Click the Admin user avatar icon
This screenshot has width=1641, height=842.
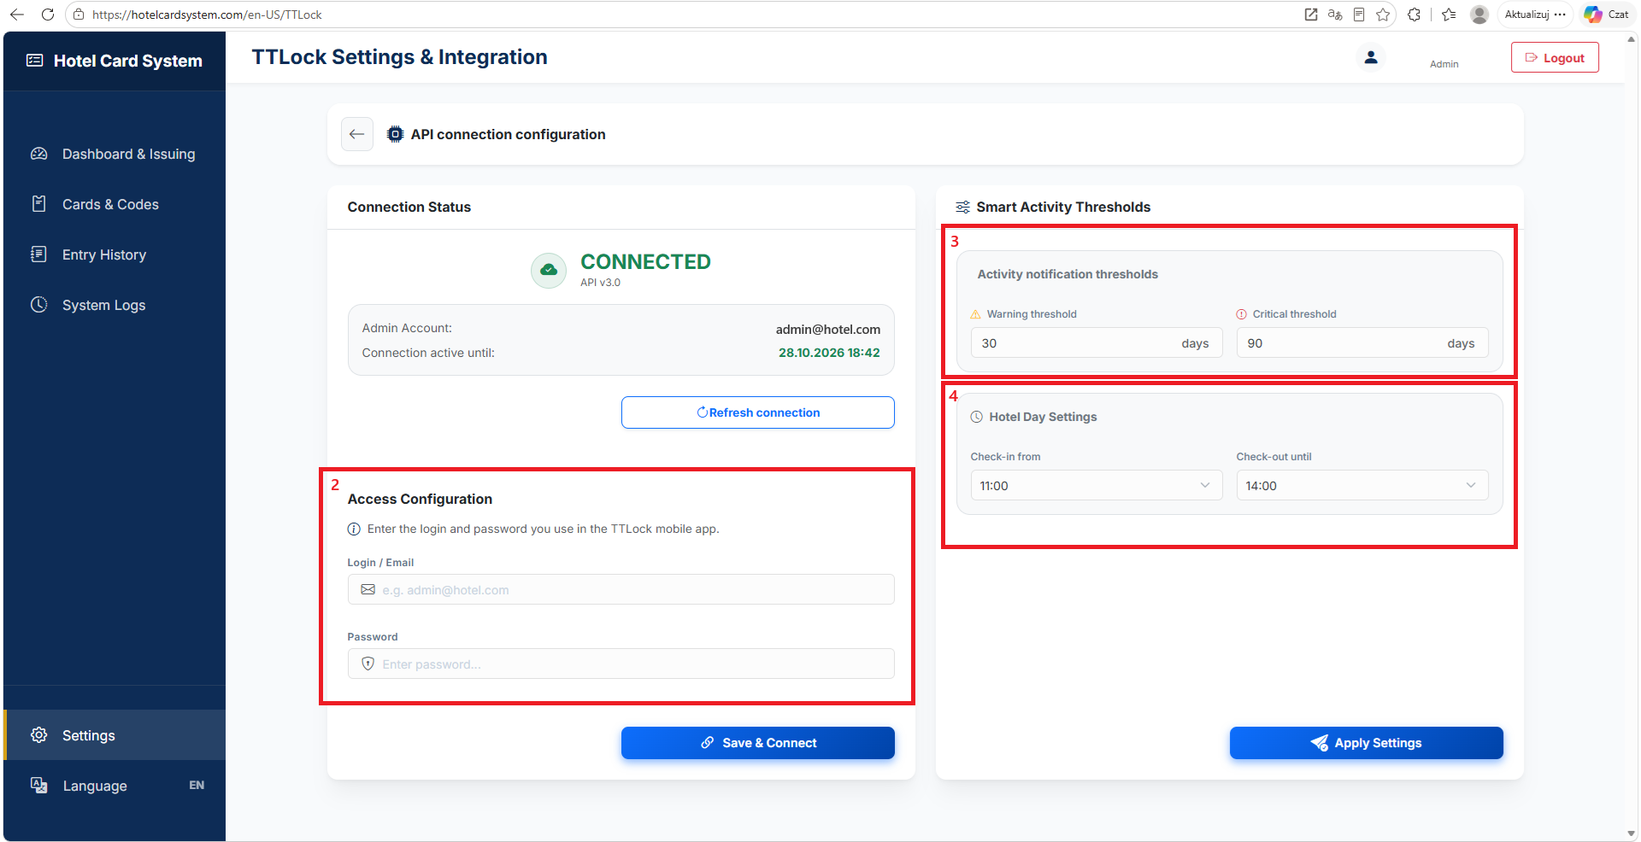pos(1371,57)
